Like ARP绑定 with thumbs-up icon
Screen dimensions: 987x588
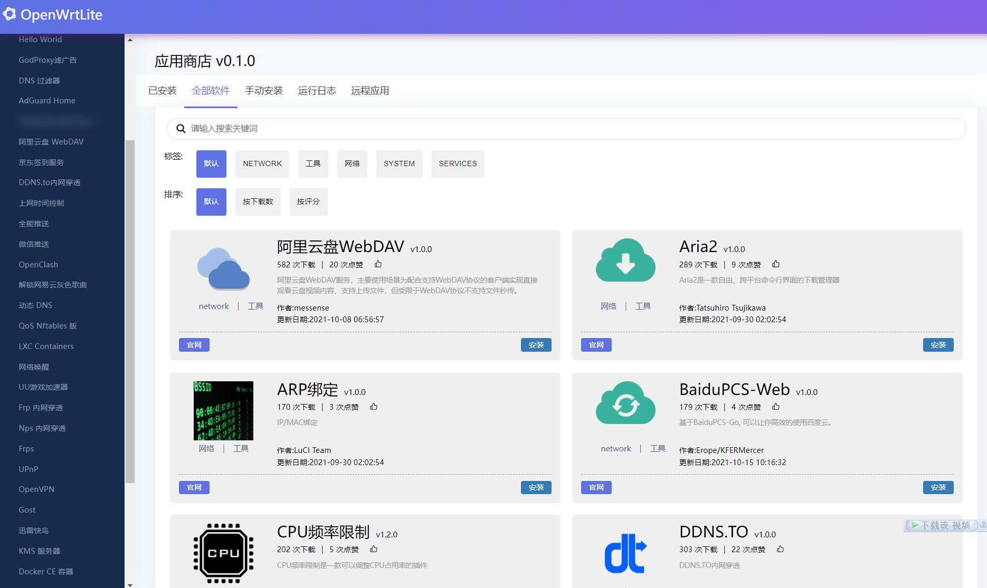(374, 407)
